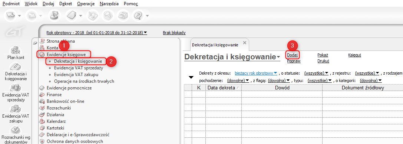Open the Operacje menu
This screenshot has height=144, width=403.
click(86, 4)
